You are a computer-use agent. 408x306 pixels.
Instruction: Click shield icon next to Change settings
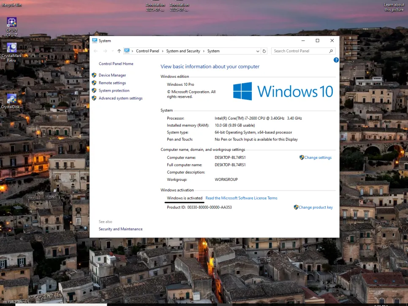pos(302,157)
